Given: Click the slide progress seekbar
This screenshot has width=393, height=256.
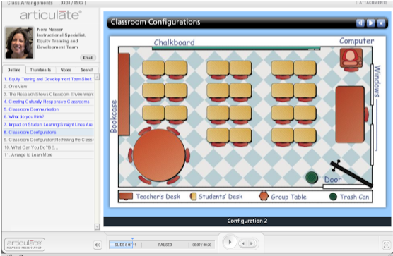Looking at the screenshot, I should pyautogui.click(x=162, y=245).
